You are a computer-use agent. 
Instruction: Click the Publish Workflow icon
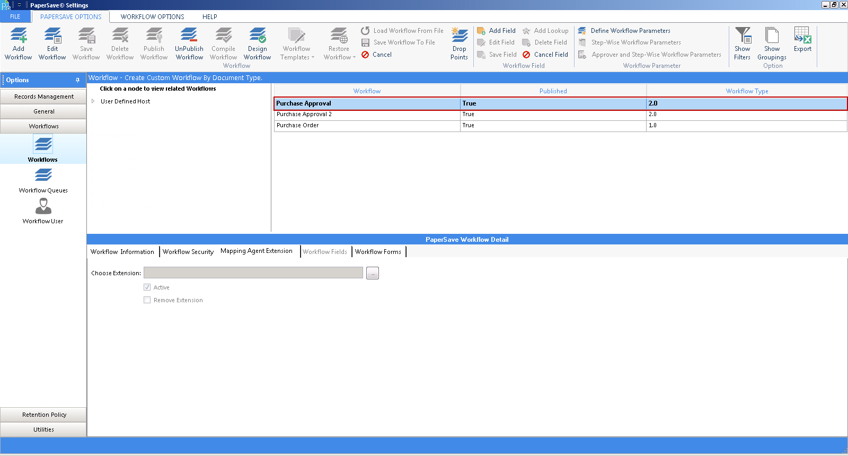(x=154, y=43)
